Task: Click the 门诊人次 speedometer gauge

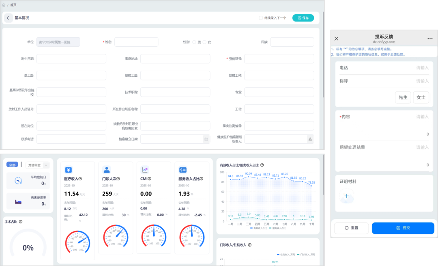Action: (x=116, y=236)
